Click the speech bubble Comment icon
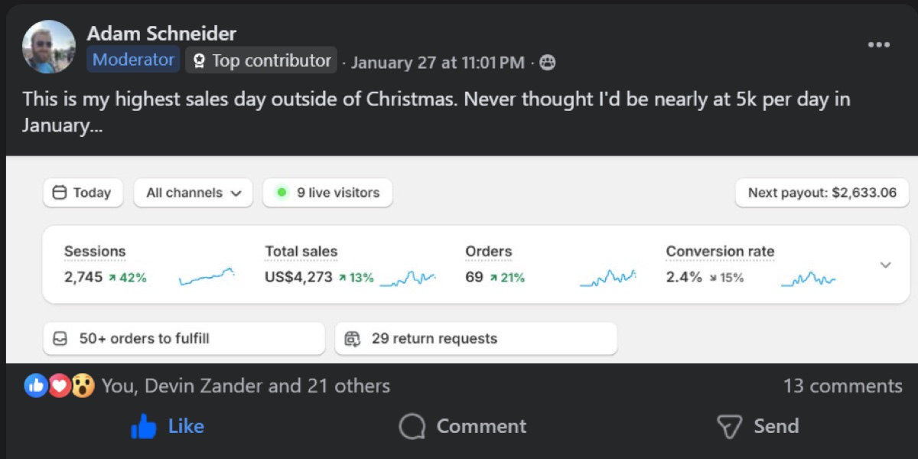Viewport: 918px width, 459px height. click(x=411, y=426)
